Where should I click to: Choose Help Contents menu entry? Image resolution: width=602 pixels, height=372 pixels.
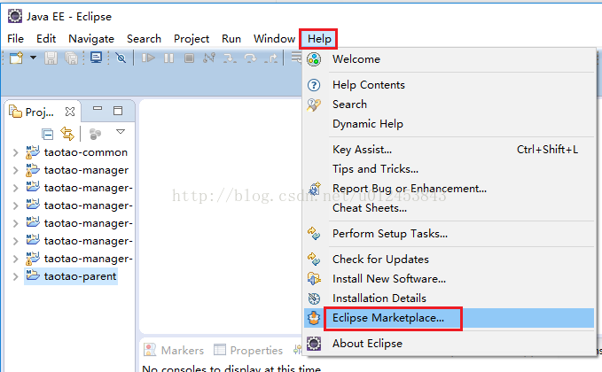(x=450, y=85)
